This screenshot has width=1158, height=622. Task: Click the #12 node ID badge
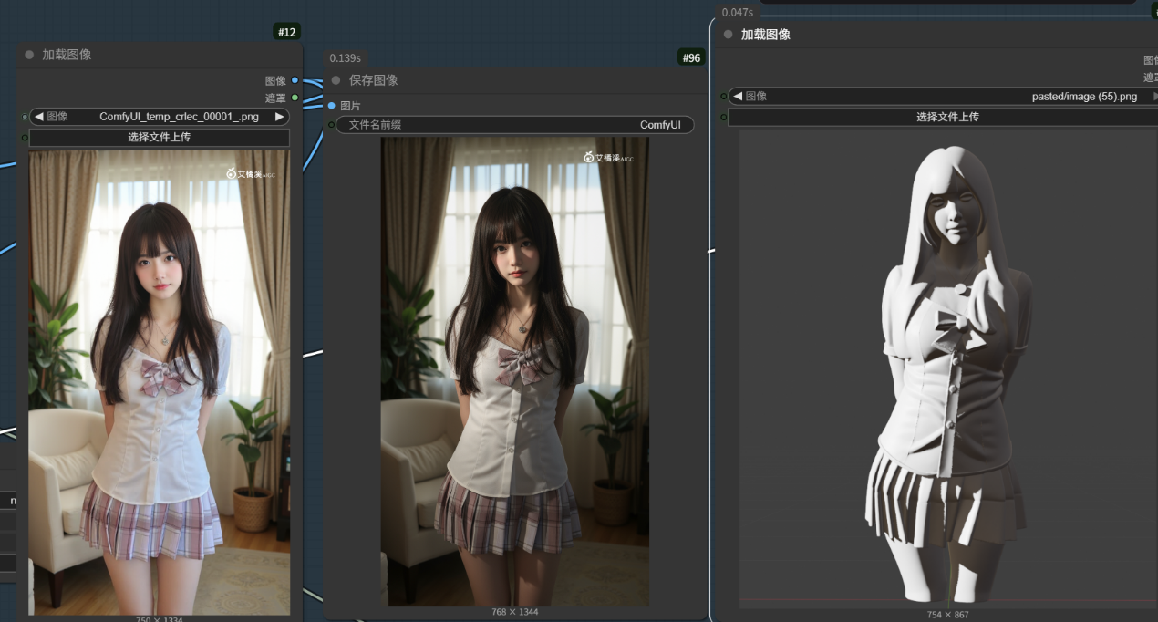pos(286,32)
